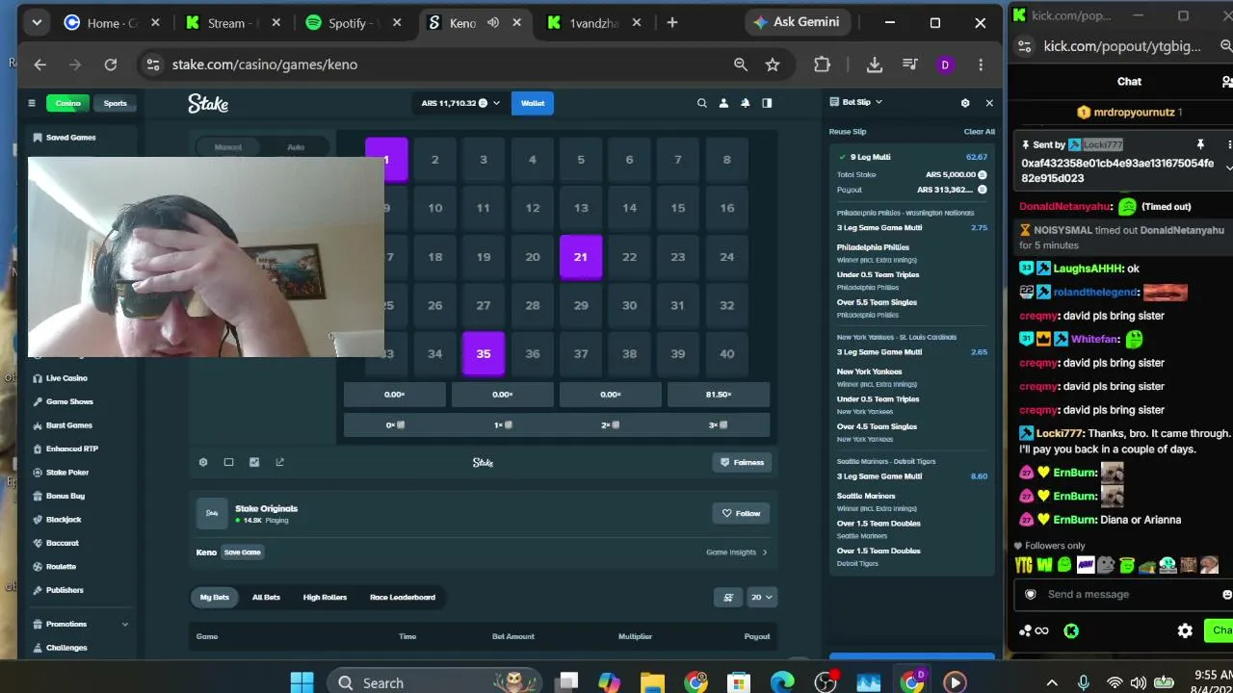Open the Stake hamburger sidebar menu
Screen dimensions: 1233x693
pos(31,103)
